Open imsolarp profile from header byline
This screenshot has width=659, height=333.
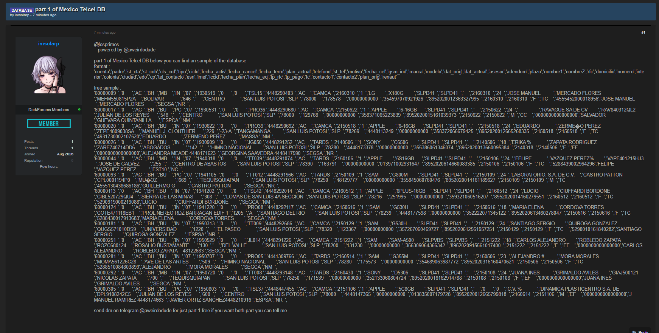22,15
